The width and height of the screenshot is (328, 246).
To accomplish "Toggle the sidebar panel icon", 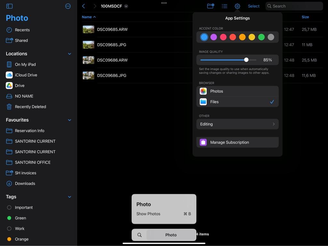I will [x=9, y=6].
